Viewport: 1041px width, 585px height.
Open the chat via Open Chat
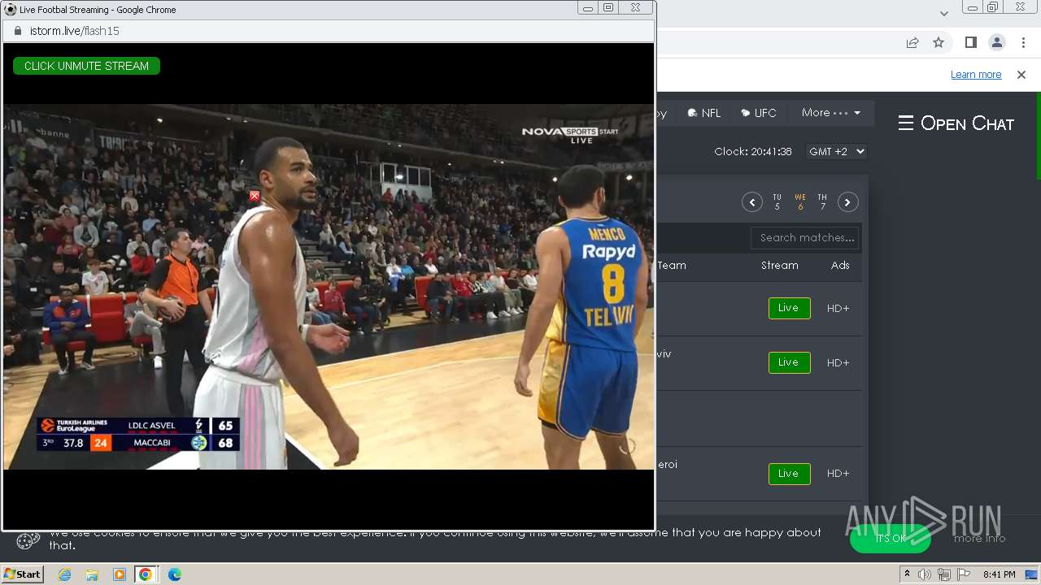tap(956, 123)
